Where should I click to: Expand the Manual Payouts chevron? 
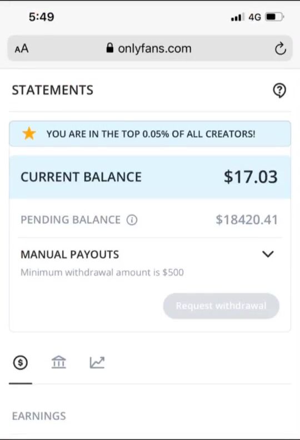[x=268, y=254]
